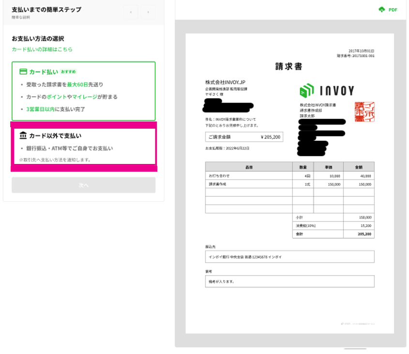Click the おすすめ badge
Image resolution: width=409 pixels, height=354 pixels.
click(x=69, y=72)
